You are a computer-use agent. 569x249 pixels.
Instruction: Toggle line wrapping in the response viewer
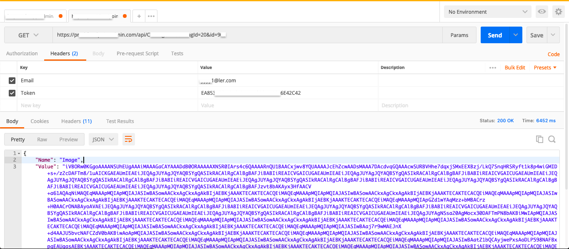click(x=128, y=139)
